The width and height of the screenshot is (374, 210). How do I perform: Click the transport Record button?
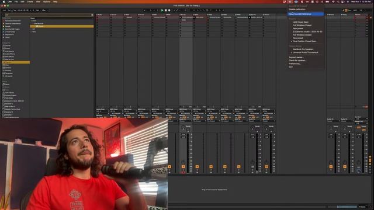(169, 10)
